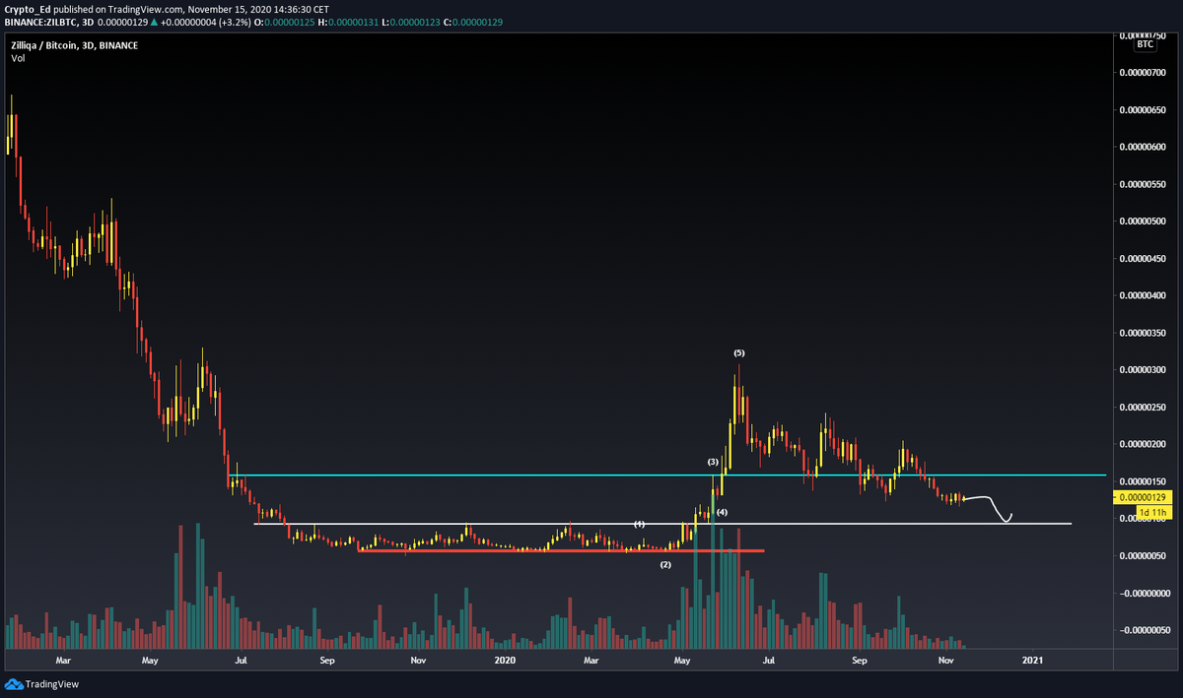Select the Vol indicator label in legend
This screenshot has height=698, width=1183.
(16, 57)
